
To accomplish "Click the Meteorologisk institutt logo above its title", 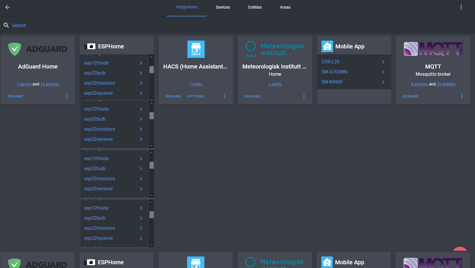I will coord(275,49).
